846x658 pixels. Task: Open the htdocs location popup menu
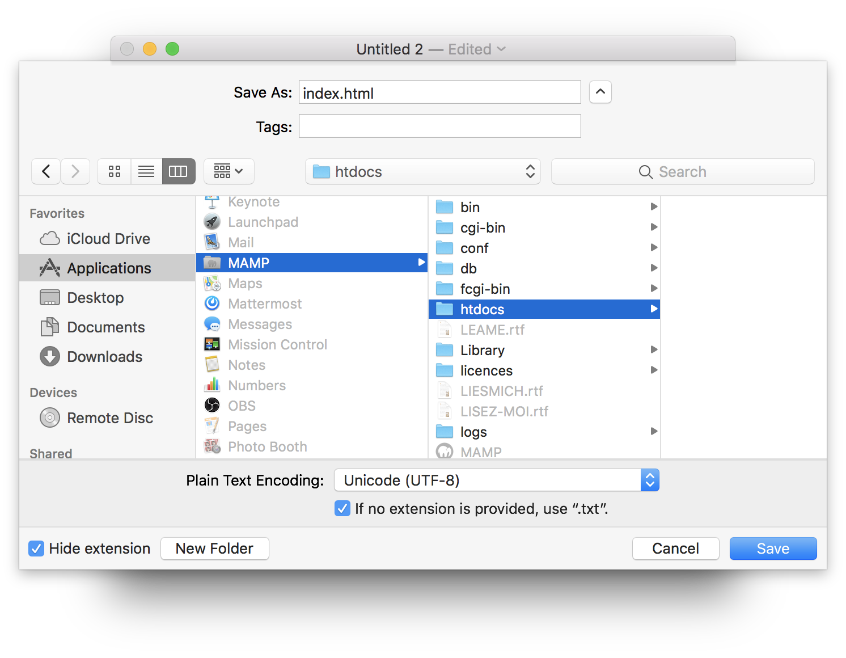423,172
